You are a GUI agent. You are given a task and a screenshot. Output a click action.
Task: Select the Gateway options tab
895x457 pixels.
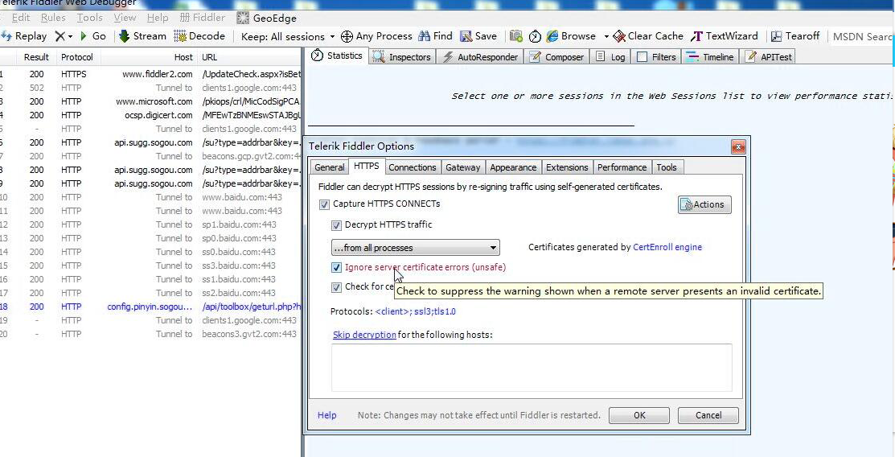[463, 167]
